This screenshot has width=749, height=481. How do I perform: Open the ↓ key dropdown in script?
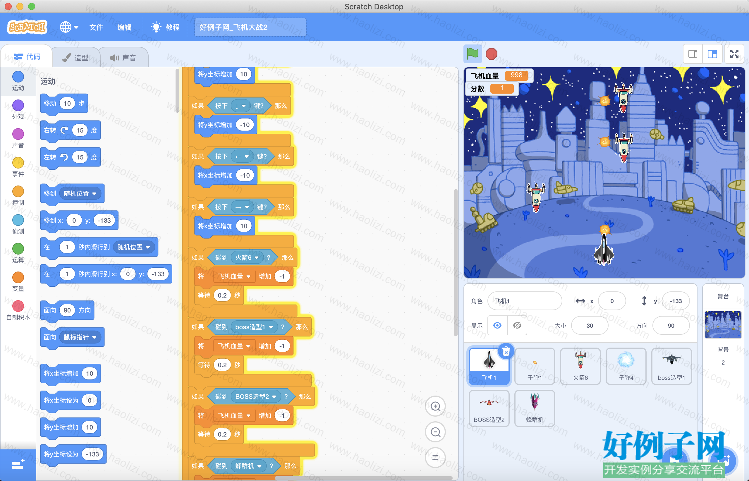pyautogui.click(x=240, y=106)
